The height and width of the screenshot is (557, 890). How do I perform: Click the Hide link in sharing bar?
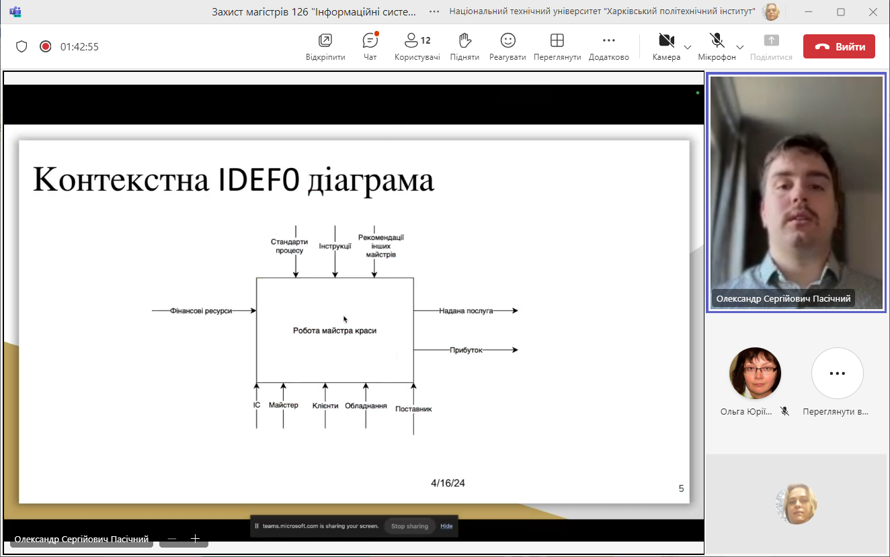(446, 526)
